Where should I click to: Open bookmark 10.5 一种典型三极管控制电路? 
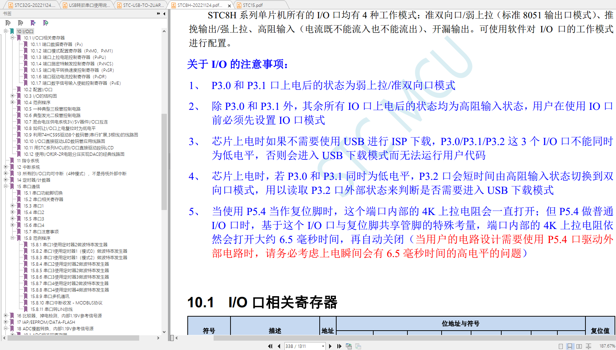click(52, 109)
